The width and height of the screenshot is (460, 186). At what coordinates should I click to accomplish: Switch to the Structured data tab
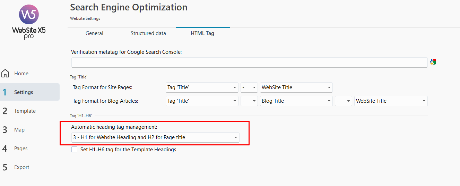(148, 33)
